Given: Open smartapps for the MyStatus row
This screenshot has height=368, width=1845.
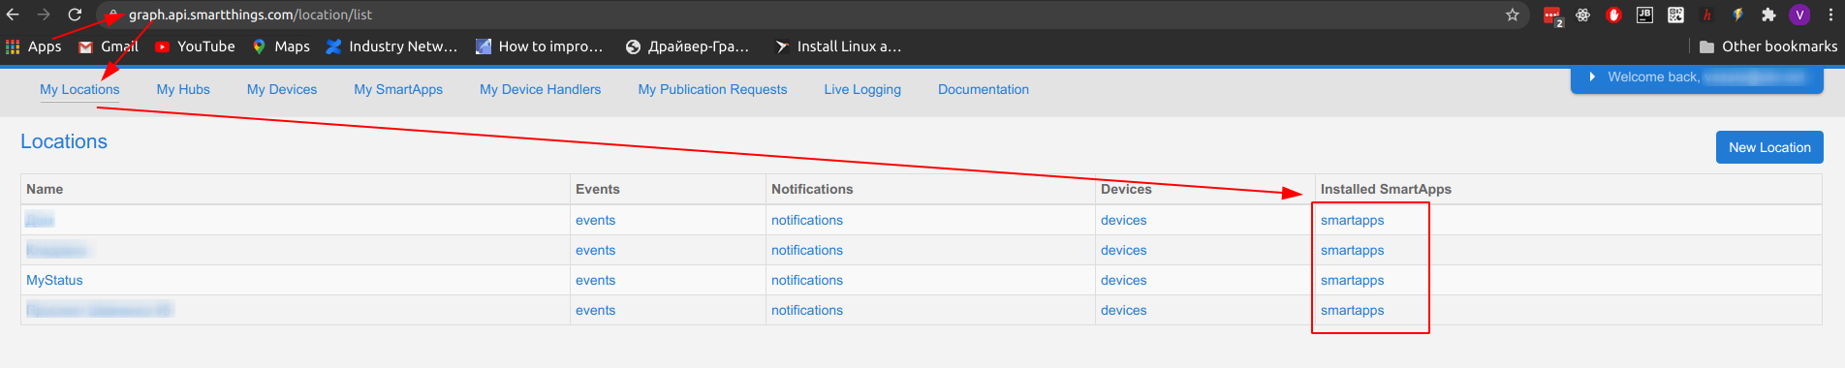Looking at the screenshot, I should point(1352,280).
